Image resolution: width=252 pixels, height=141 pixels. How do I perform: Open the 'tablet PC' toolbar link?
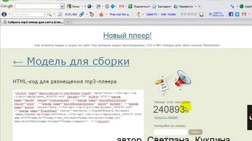152,14
